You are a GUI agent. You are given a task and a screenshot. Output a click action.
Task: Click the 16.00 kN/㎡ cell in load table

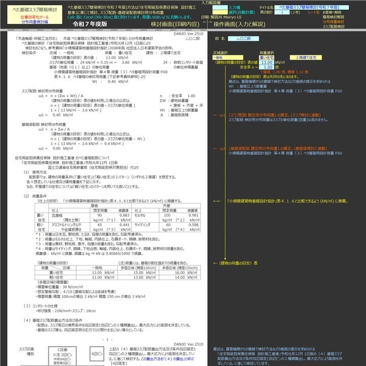click(x=180, y=272)
